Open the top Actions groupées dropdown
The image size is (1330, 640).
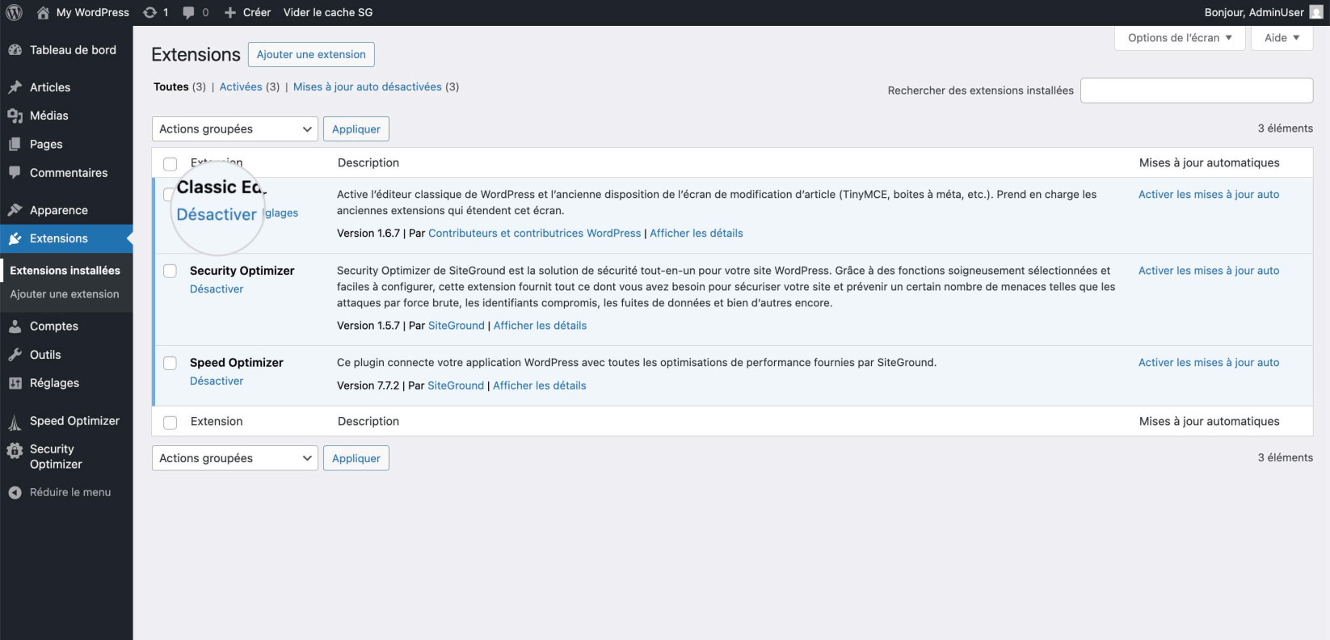(x=234, y=129)
